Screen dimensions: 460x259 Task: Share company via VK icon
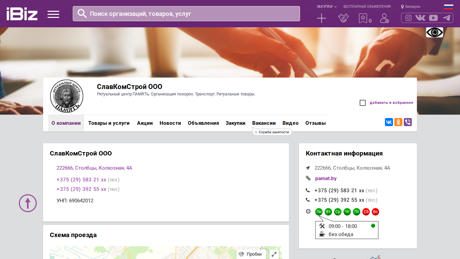pyautogui.click(x=389, y=122)
